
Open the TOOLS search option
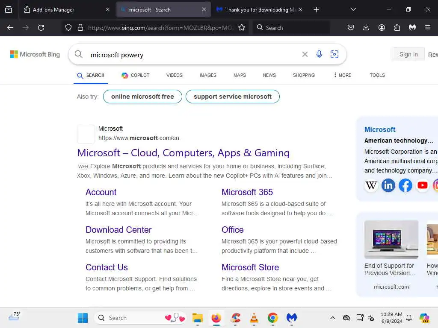click(x=377, y=75)
